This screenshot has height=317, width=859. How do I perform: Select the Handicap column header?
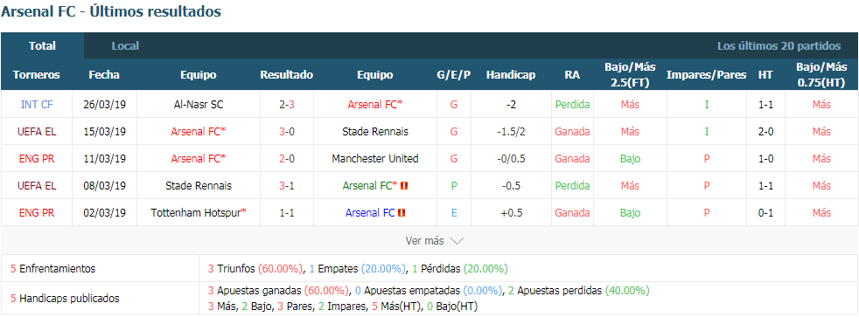(511, 75)
